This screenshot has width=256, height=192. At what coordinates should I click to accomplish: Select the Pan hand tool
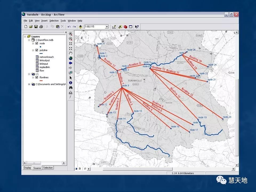(x=71, y=53)
